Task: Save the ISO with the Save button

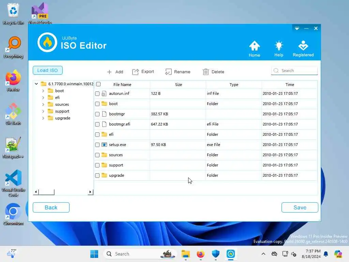Action: click(300, 207)
